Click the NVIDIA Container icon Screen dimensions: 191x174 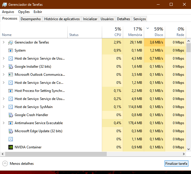tap(11, 147)
